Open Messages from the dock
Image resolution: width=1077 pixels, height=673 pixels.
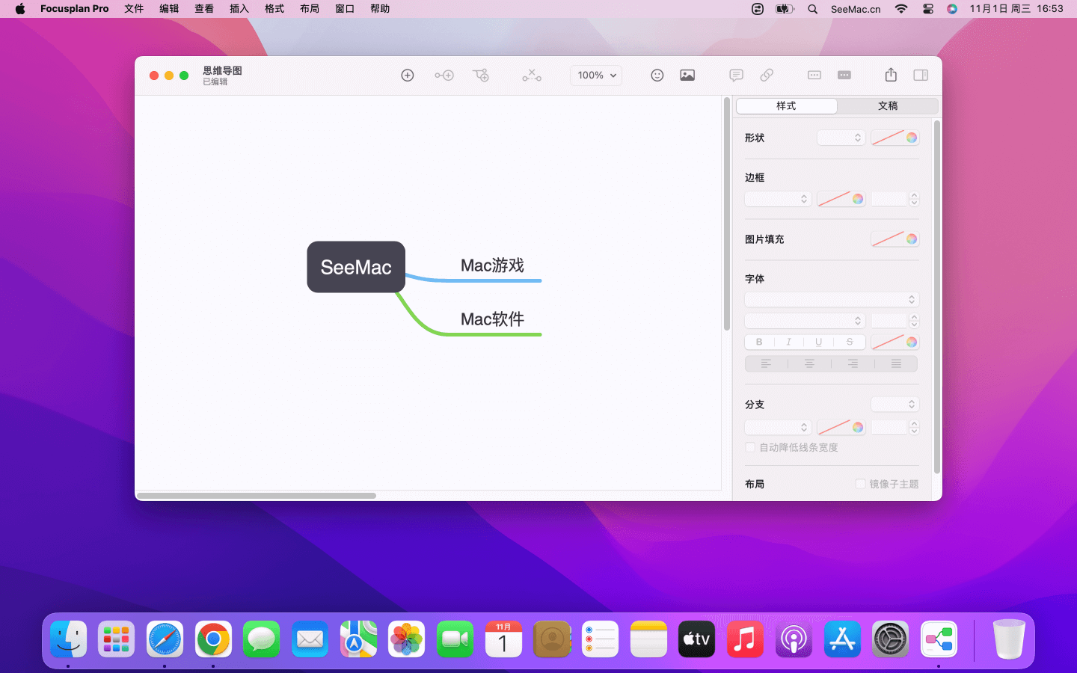point(261,639)
